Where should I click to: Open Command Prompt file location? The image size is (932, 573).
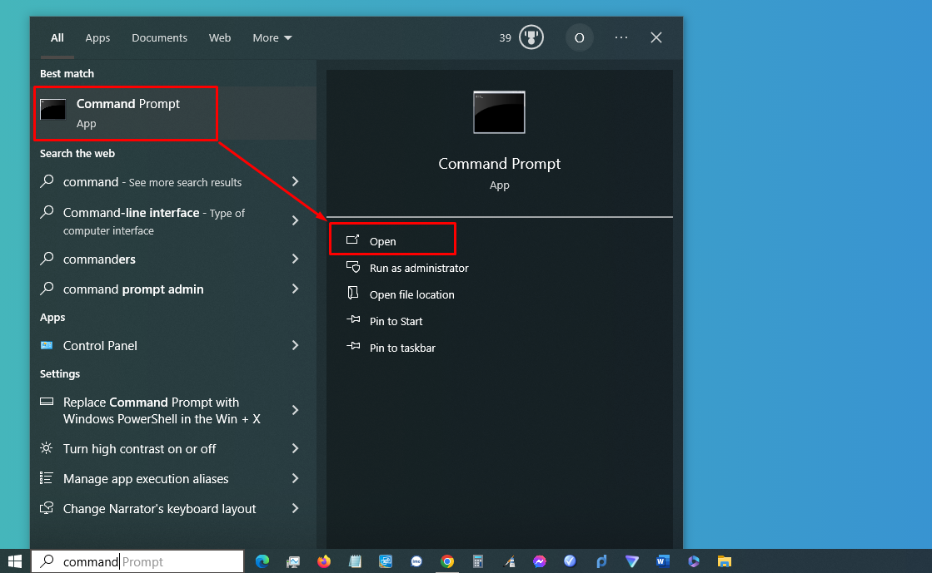point(411,294)
